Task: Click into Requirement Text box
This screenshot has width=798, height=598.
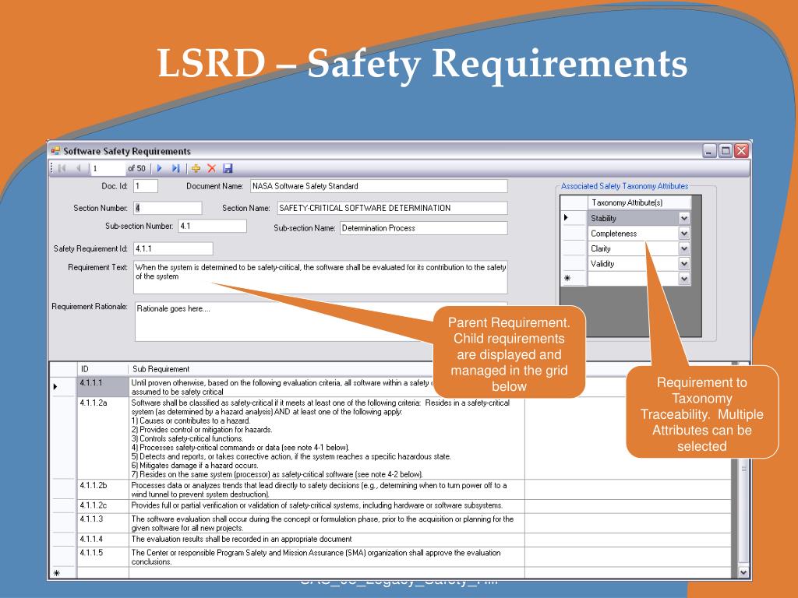Action: [x=320, y=277]
